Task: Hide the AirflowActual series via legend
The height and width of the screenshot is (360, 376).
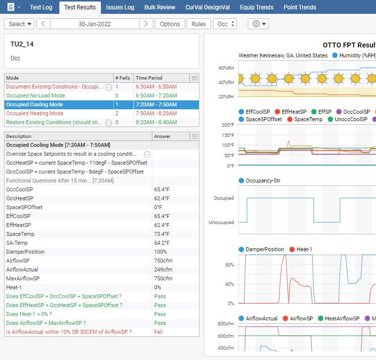Action: tap(258, 318)
